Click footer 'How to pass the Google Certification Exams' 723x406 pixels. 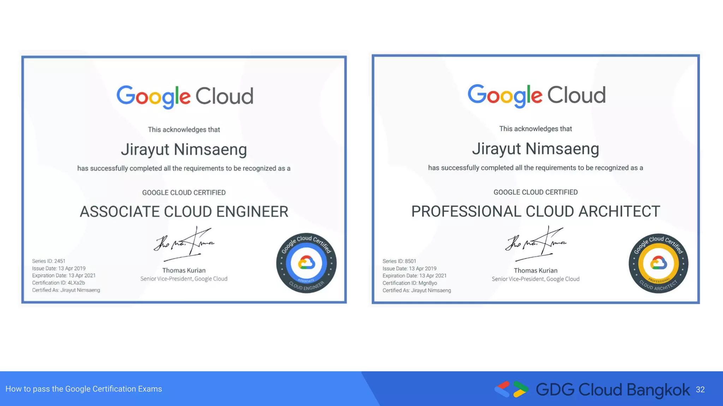pos(84,389)
